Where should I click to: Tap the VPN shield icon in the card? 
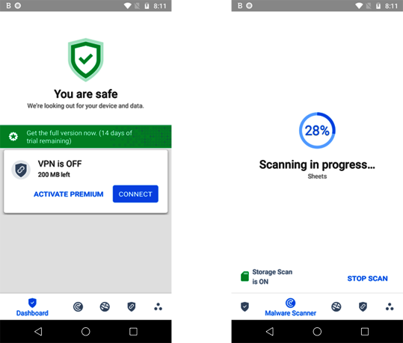click(x=21, y=170)
